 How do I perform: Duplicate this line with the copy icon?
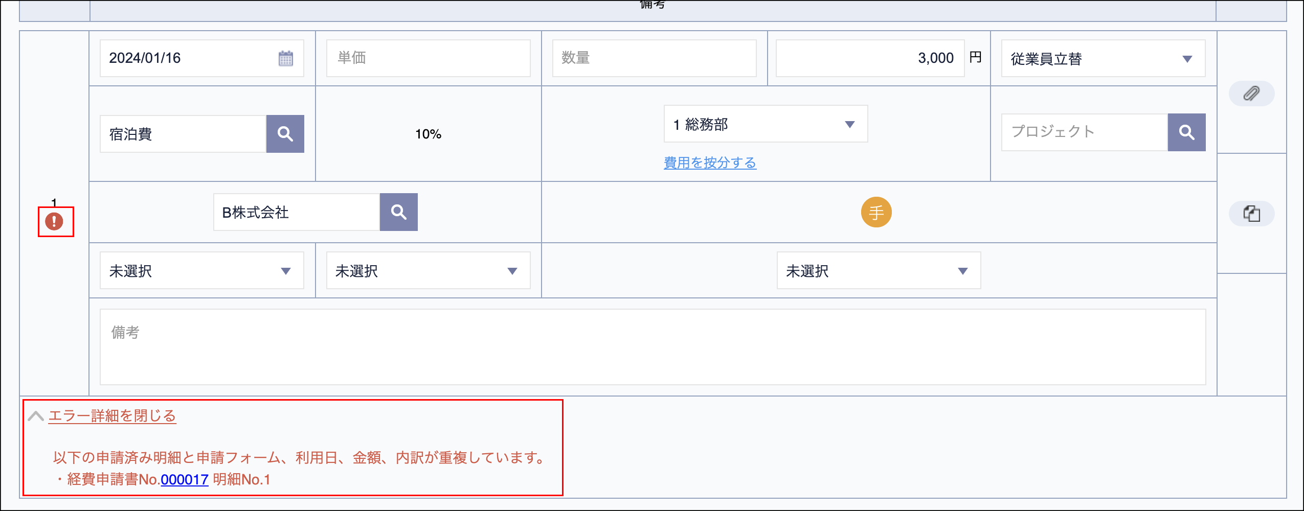1251,213
